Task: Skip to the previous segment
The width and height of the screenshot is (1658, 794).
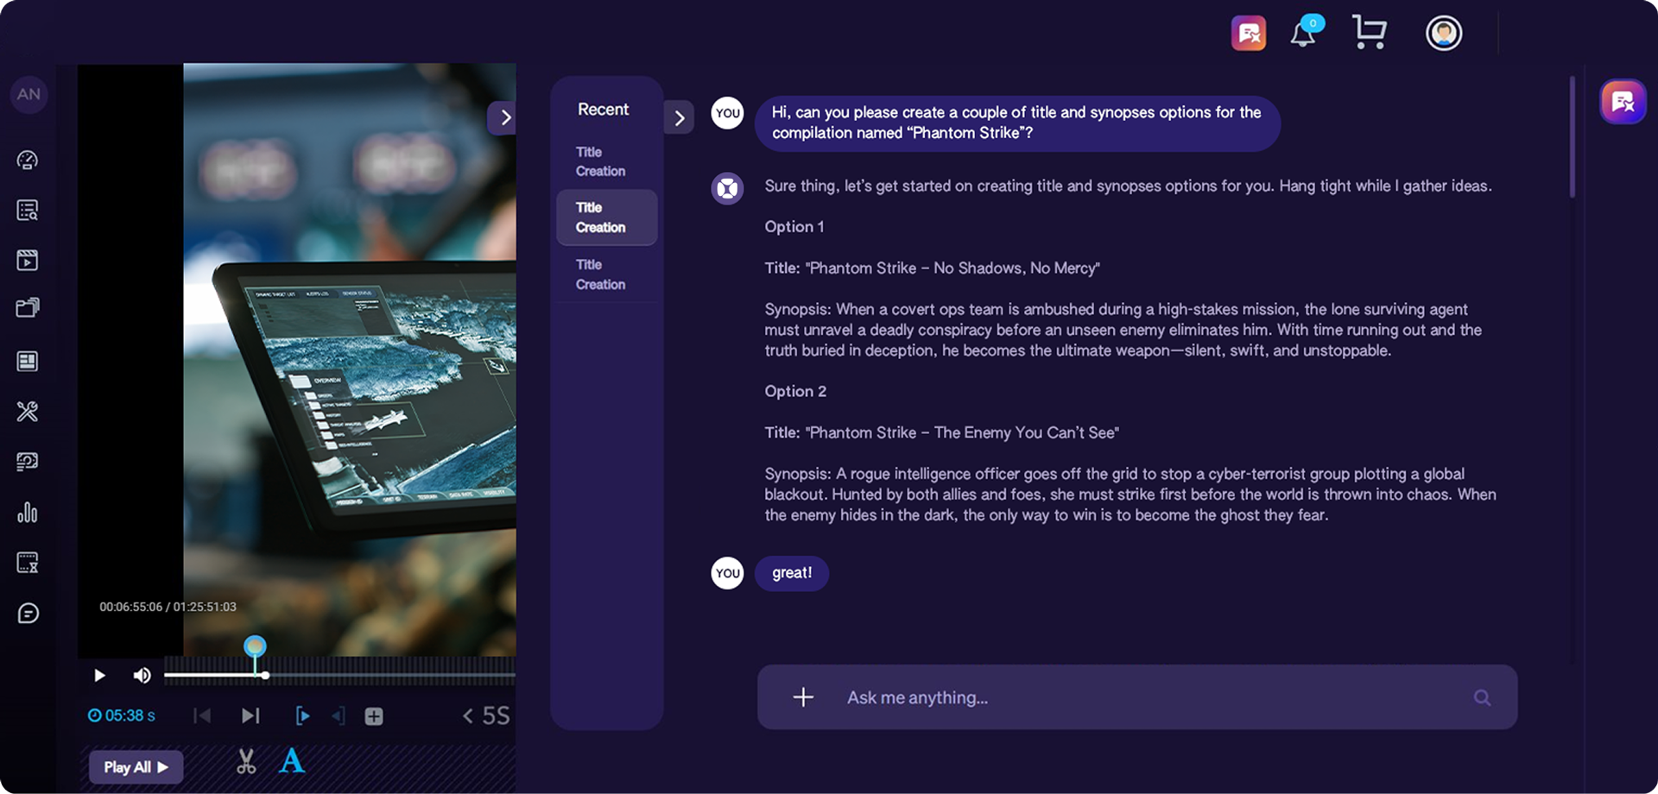Action: (x=202, y=715)
